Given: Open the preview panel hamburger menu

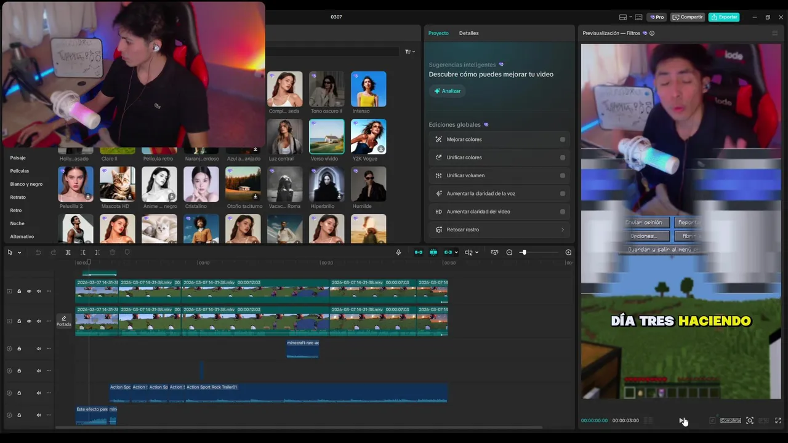Looking at the screenshot, I should (775, 33).
